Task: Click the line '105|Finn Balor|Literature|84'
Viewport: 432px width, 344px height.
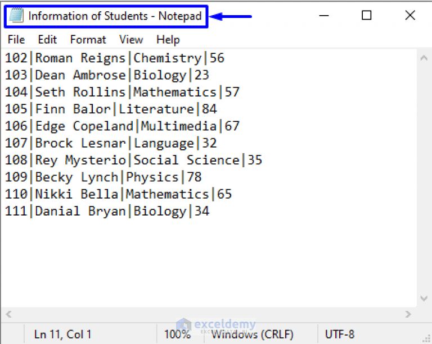Action: (x=111, y=109)
